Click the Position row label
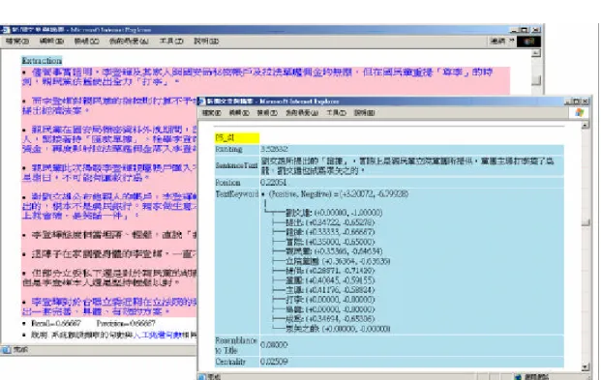 (228, 183)
